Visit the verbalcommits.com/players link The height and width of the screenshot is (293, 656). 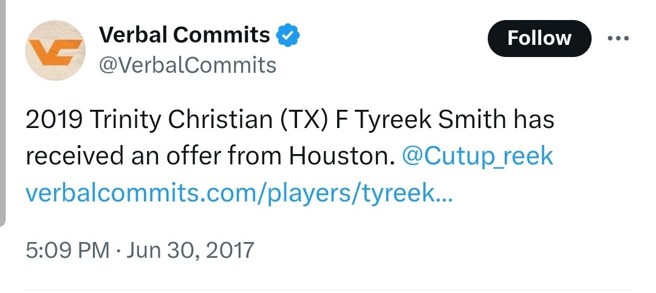(238, 194)
